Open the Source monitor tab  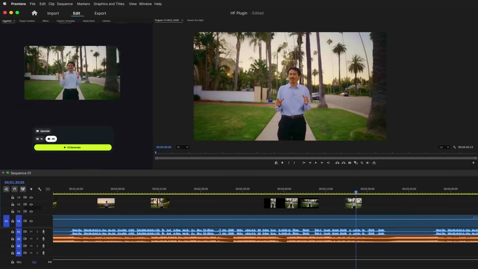point(195,20)
